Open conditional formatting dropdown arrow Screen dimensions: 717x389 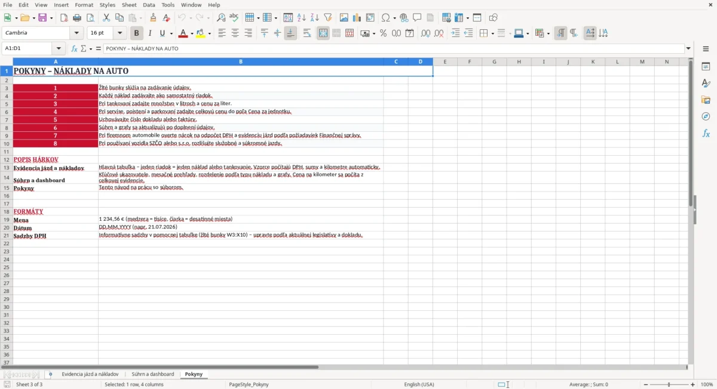pos(548,33)
